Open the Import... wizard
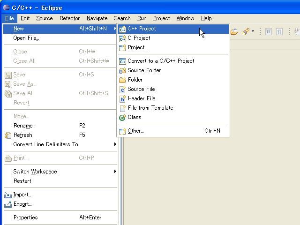 [x=60, y=195]
